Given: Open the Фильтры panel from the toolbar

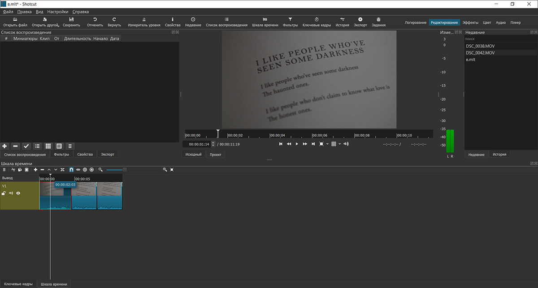Looking at the screenshot, I should 290,22.
